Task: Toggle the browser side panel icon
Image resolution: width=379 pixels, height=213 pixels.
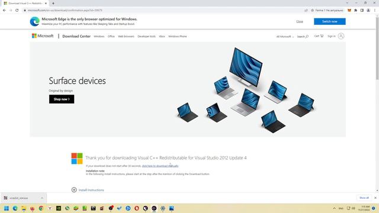Action: tap(362, 11)
